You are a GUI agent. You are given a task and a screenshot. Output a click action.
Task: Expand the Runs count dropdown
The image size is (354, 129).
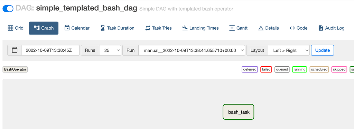click(x=110, y=50)
